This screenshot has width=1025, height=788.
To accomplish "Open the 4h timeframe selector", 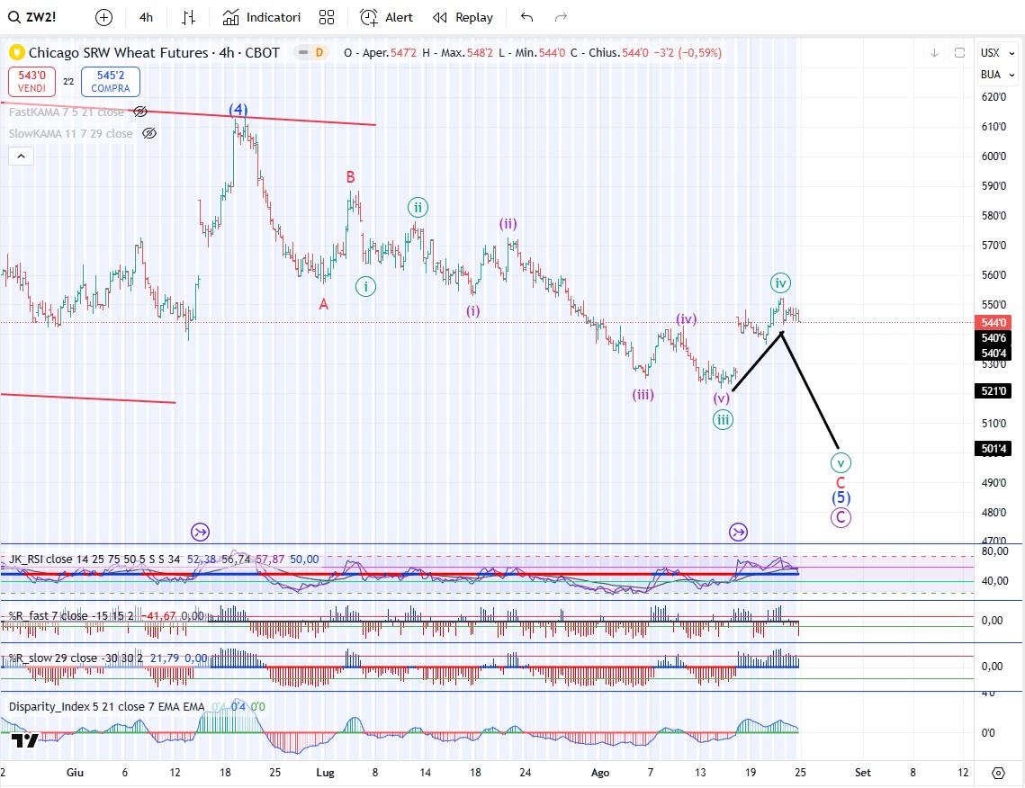I will point(146,17).
